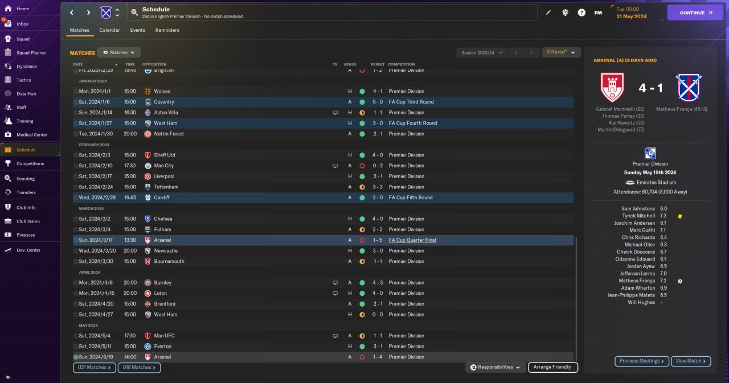
Task: Click the TV icon on Aston Villa row
Action: 335,113
